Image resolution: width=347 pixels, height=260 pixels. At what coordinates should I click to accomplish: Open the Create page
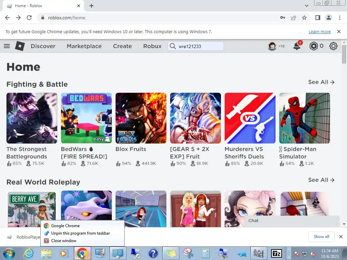(122, 46)
